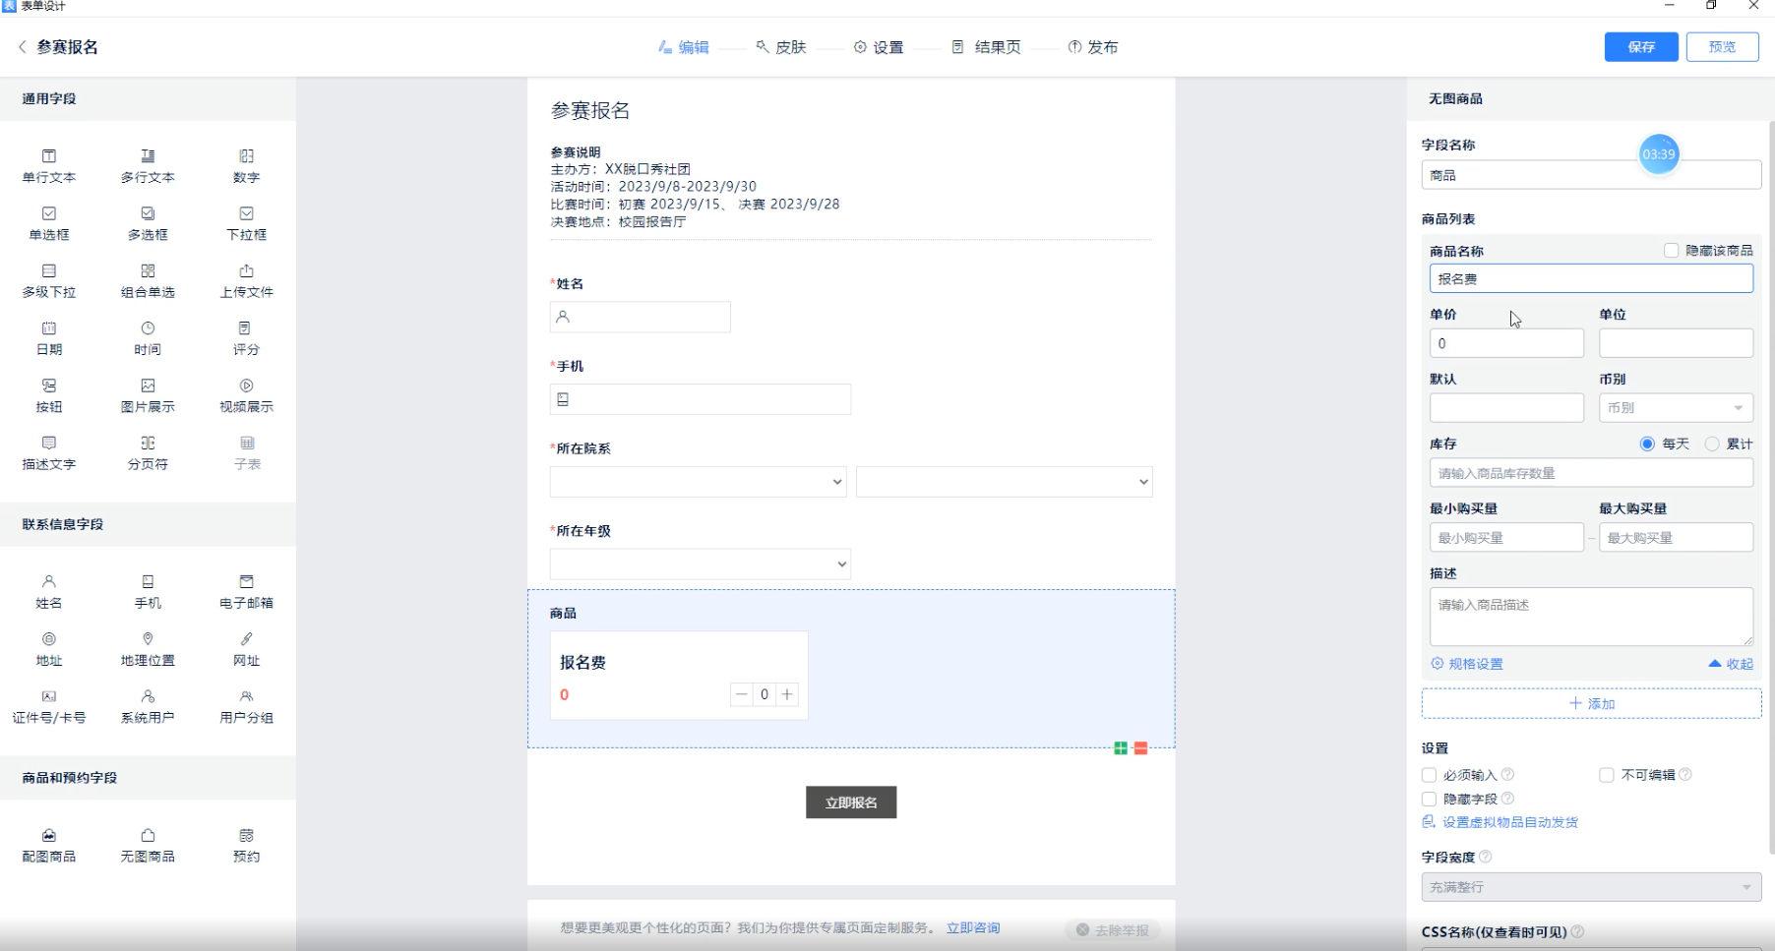
Task: Add a single-line text field (单行文本)
Action: pos(49,165)
